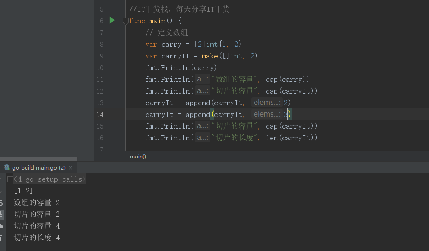The image size is (429, 251).
Task: Click output '切片的长度 4'
Action: (37, 238)
